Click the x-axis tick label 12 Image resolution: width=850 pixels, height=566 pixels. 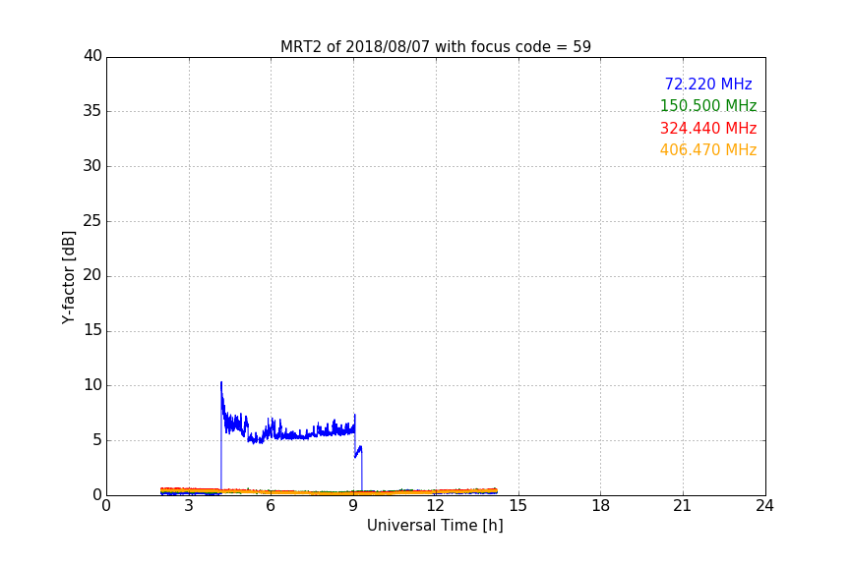coord(435,506)
